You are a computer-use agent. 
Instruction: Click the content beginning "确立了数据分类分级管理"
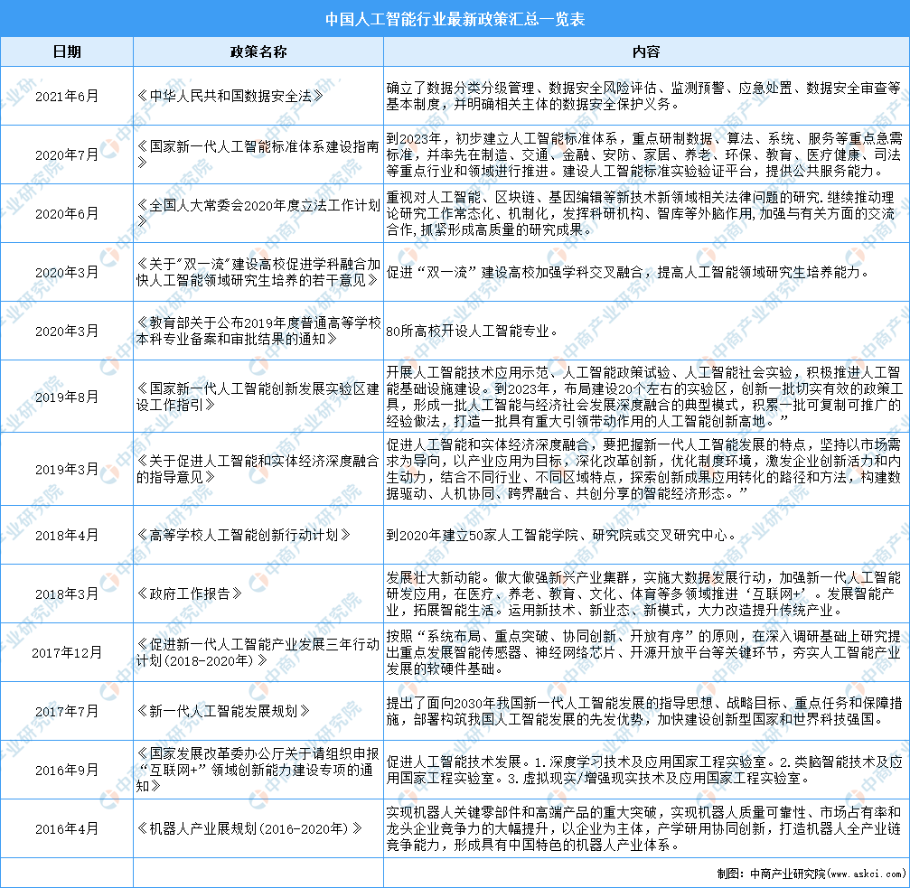click(x=644, y=97)
